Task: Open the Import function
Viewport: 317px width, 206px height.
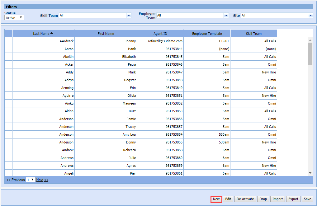Action: point(277,199)
